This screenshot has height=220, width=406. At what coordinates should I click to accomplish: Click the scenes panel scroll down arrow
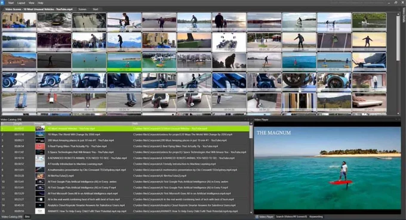[398, 113]
